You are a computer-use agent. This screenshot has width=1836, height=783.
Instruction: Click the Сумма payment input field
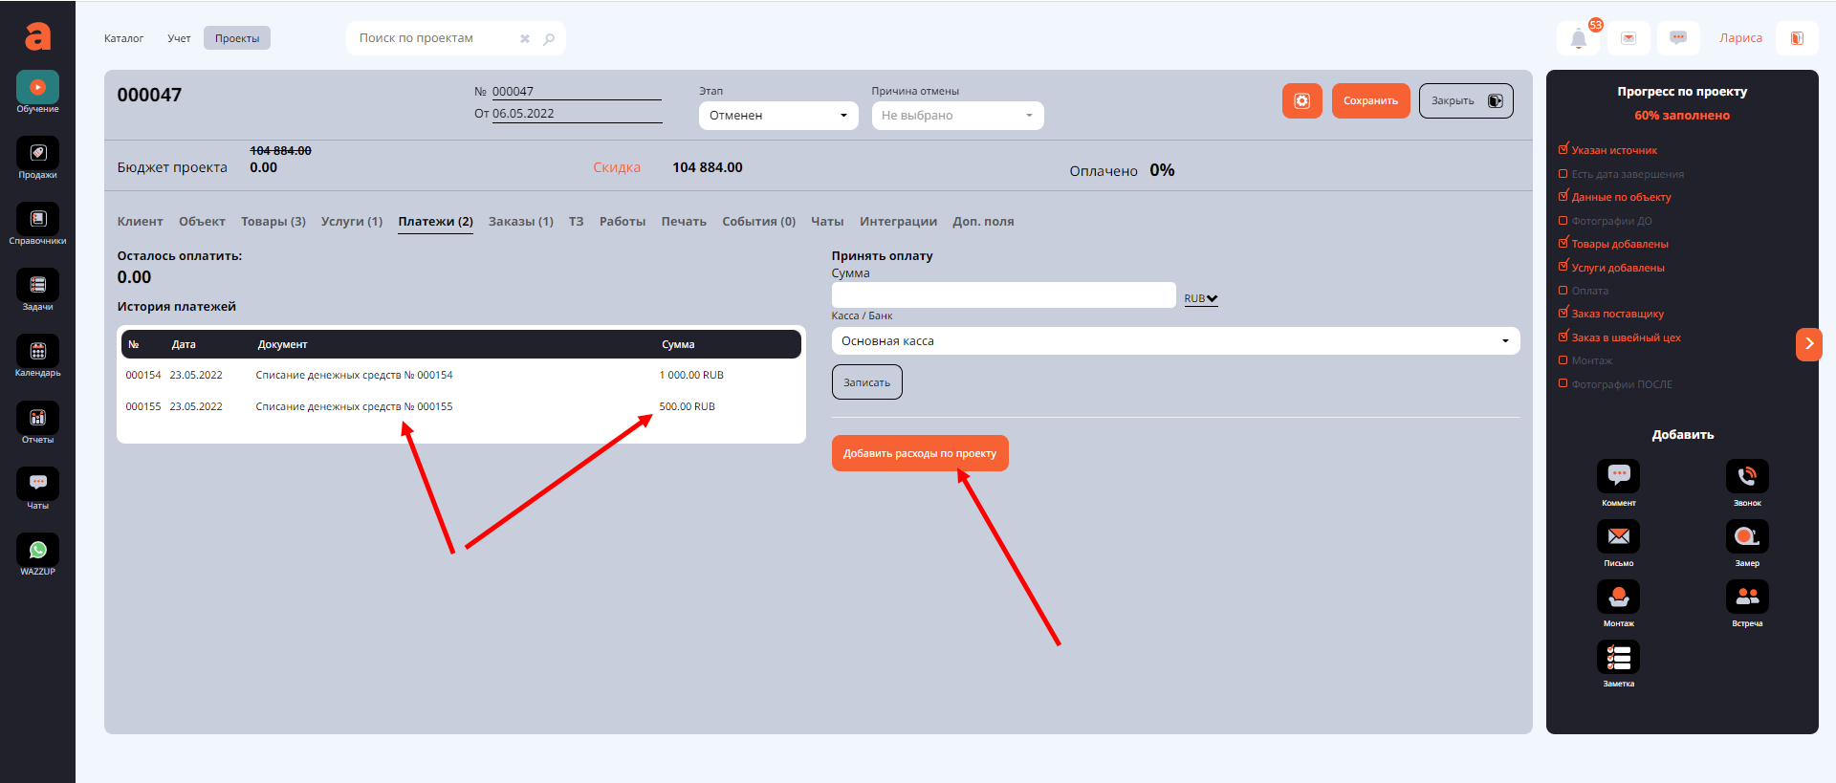coord(1003,295)
